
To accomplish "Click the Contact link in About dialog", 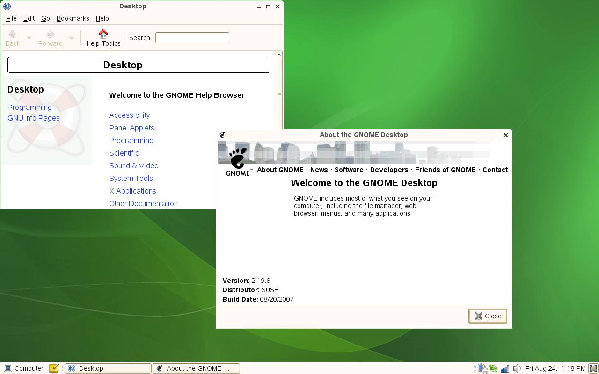I will (x=495, y=170).
